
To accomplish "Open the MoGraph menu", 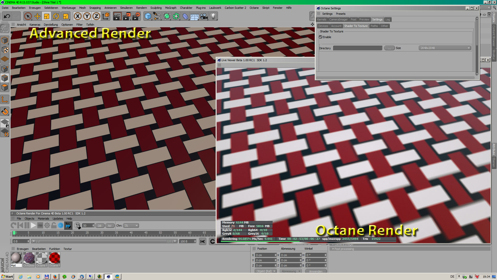I will click(x=171, y=8).
